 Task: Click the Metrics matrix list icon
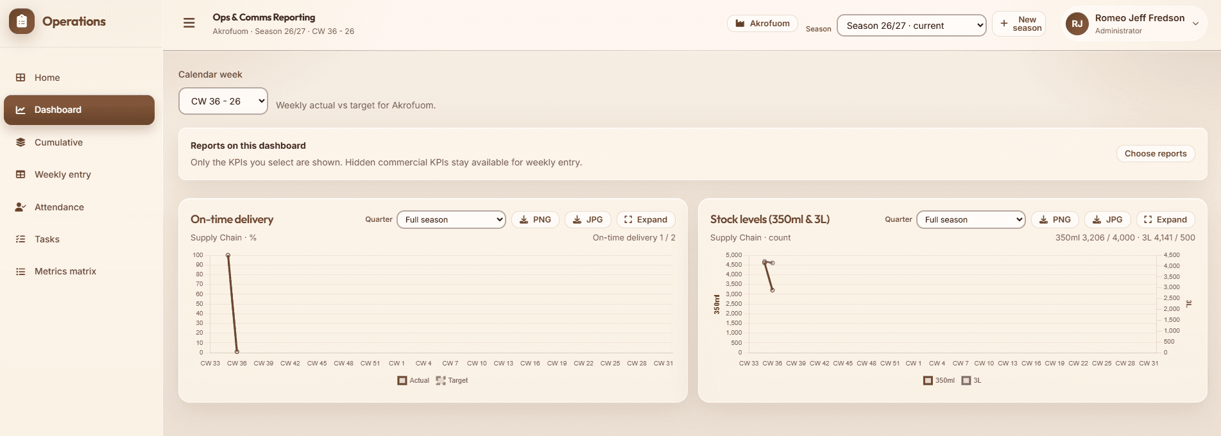point(21,271)
